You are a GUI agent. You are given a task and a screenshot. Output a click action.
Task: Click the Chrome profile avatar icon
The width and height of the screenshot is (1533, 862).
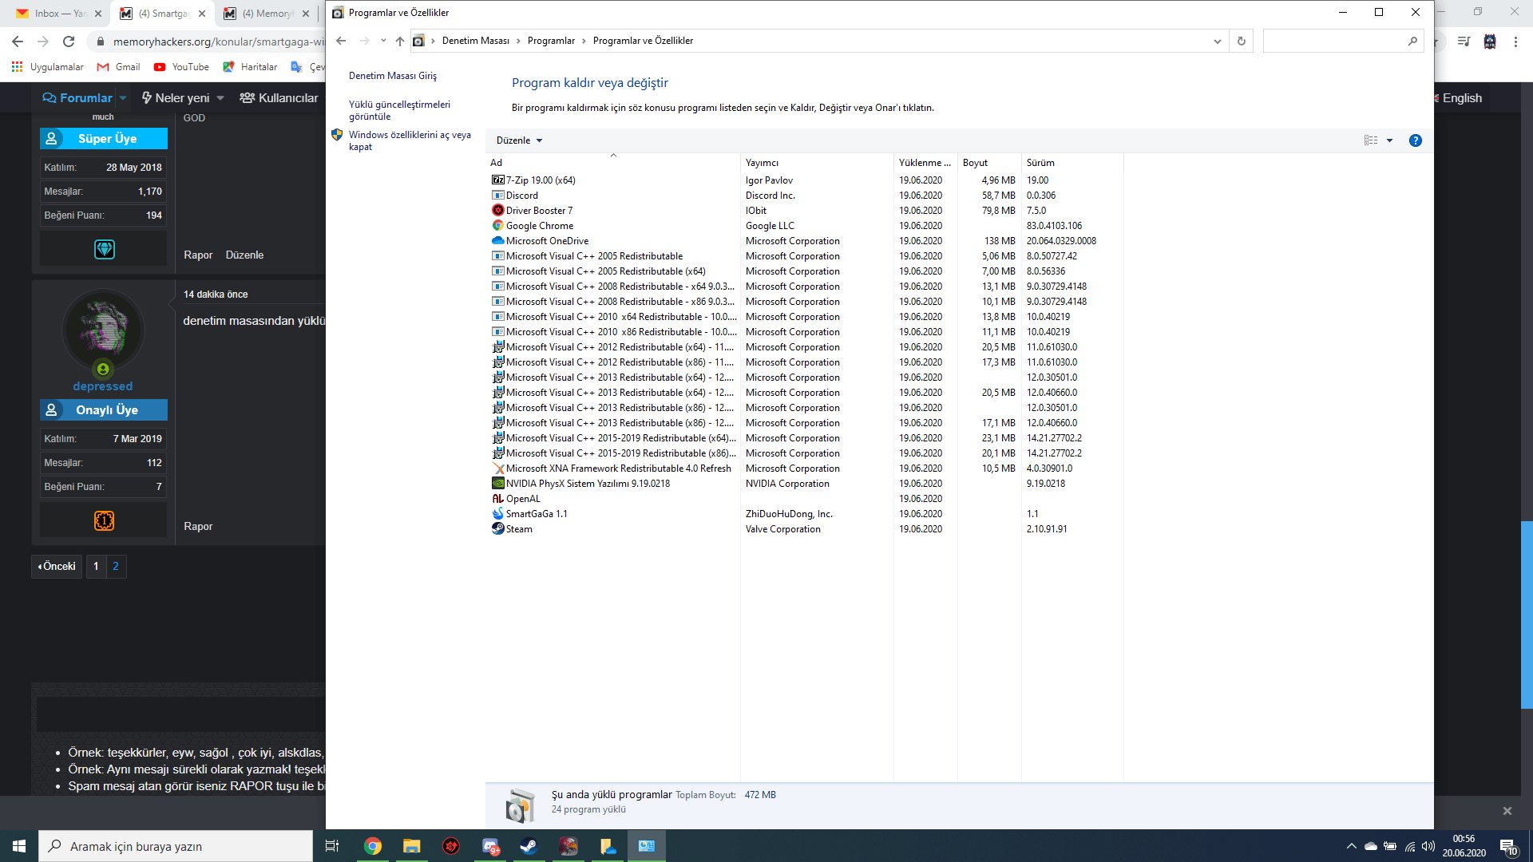1490,42
